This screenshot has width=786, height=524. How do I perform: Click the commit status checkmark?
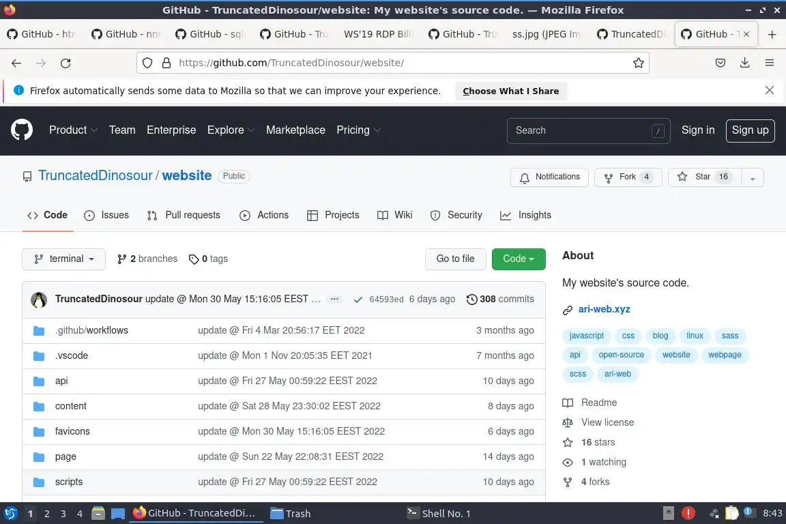[358, 300]
